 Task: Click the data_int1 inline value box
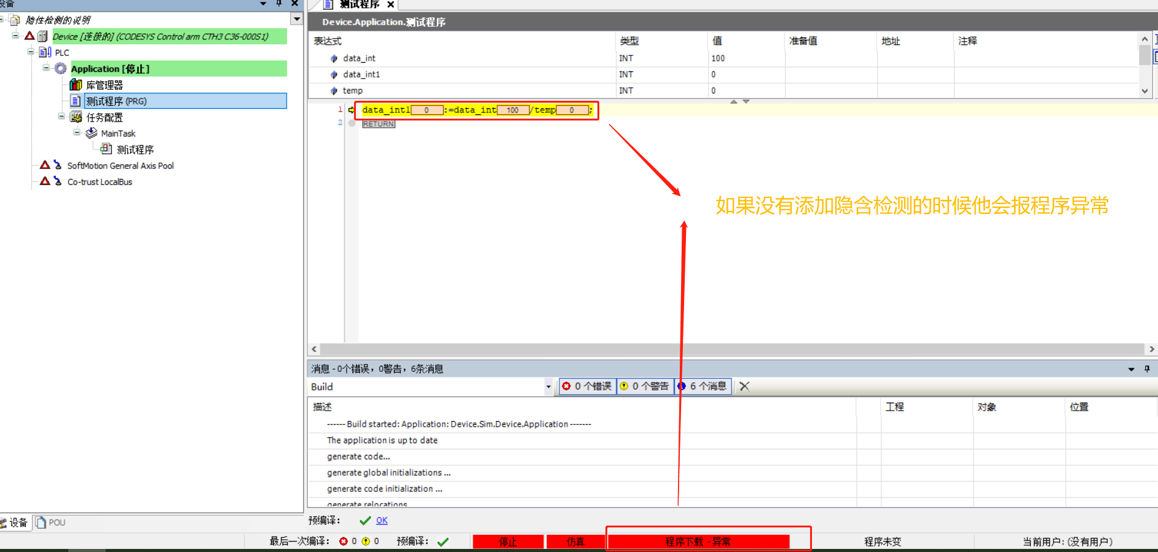point(427,110)
